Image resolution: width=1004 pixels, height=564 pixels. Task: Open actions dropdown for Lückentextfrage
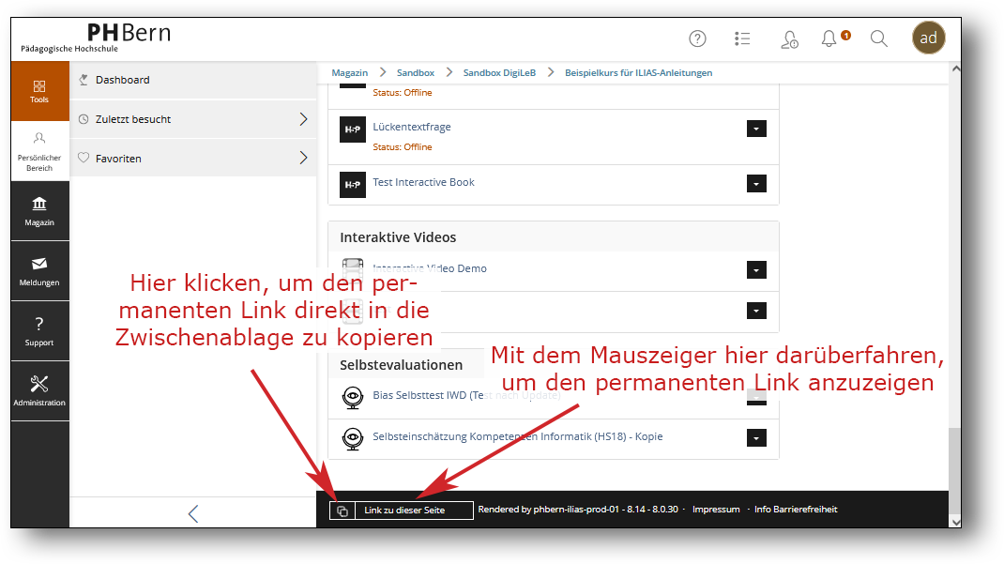pyautogui.click(x=756, y=130)
